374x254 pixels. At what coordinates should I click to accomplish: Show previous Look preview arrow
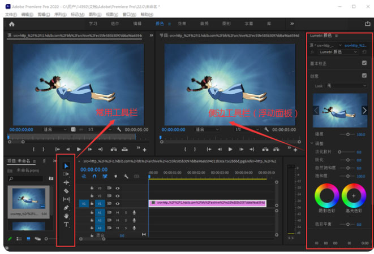(316, 111)
